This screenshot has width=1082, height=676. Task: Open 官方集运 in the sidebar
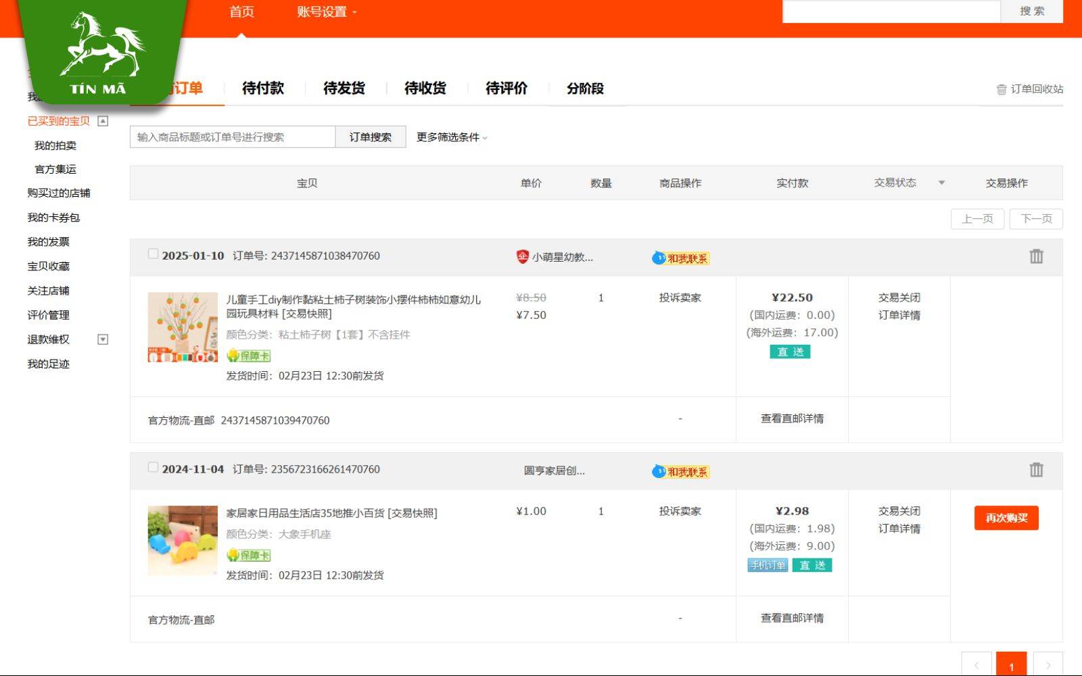click(55, 169)
